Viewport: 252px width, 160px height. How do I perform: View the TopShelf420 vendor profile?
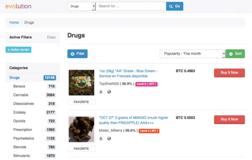[x=109, y=84]
